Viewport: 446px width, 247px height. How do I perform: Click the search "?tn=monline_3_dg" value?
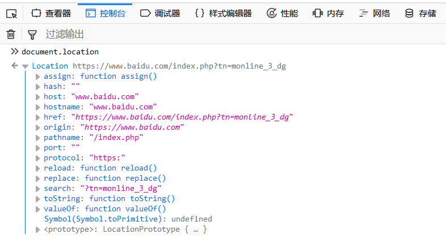pyautogui.click(x=121, y=188)
